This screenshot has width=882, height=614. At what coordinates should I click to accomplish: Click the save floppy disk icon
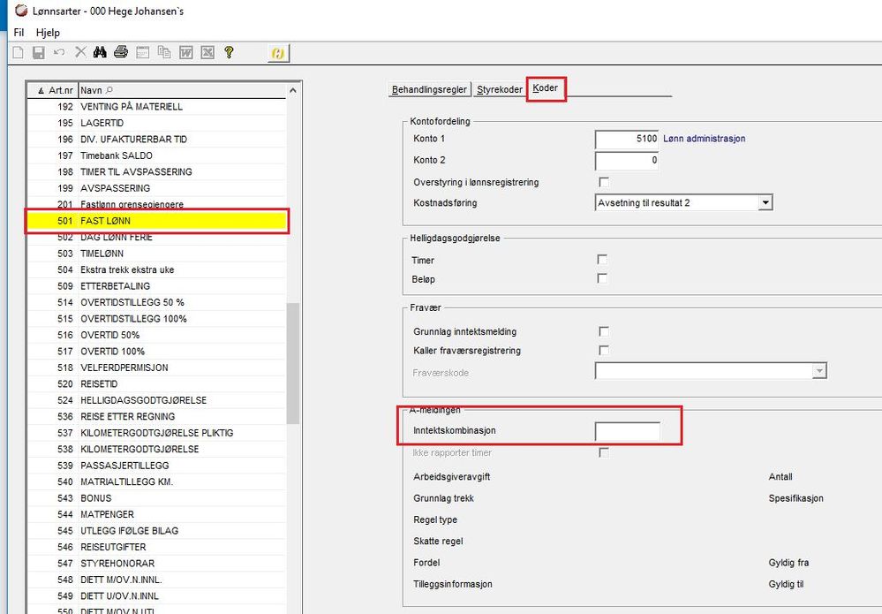(38, 53)
